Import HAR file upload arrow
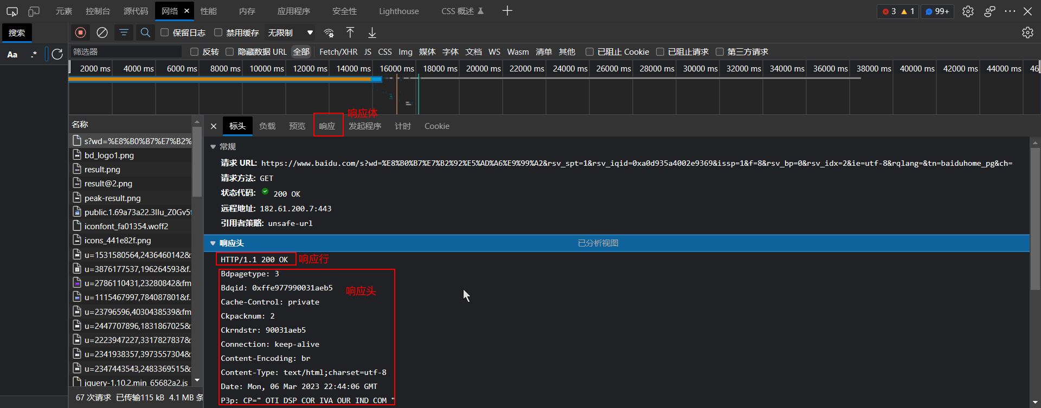The width and height of the screenshot is (1041, 408). click(350, 33)
